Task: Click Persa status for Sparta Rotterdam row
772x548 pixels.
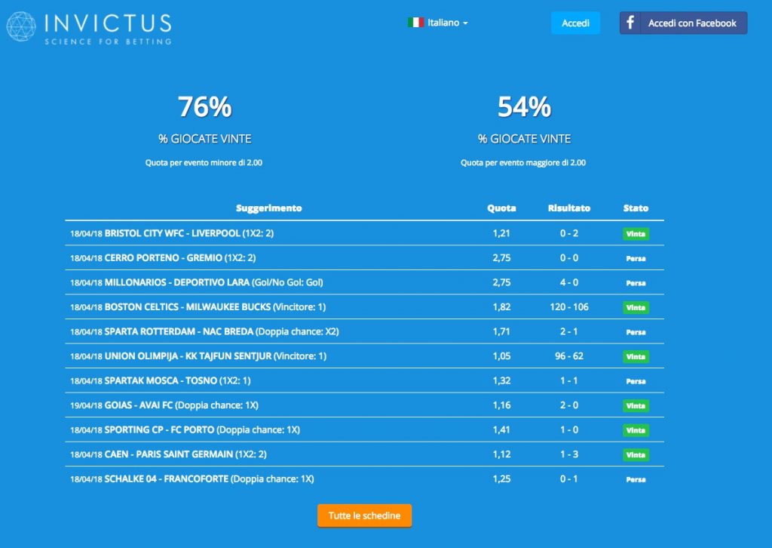Action: tap(636, 332)
